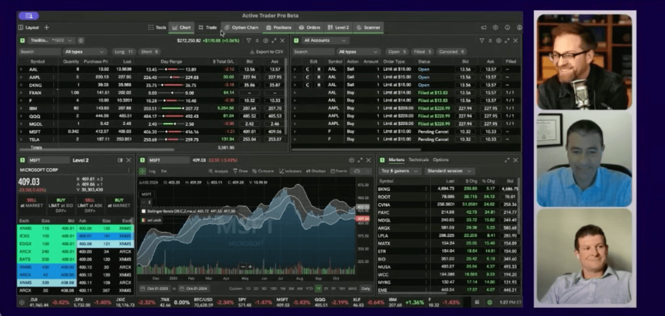This screenshot has height=316, width=665.
Task: Zoom out chart with minus button
Action: pyautogui.click(x=242, y=267)
